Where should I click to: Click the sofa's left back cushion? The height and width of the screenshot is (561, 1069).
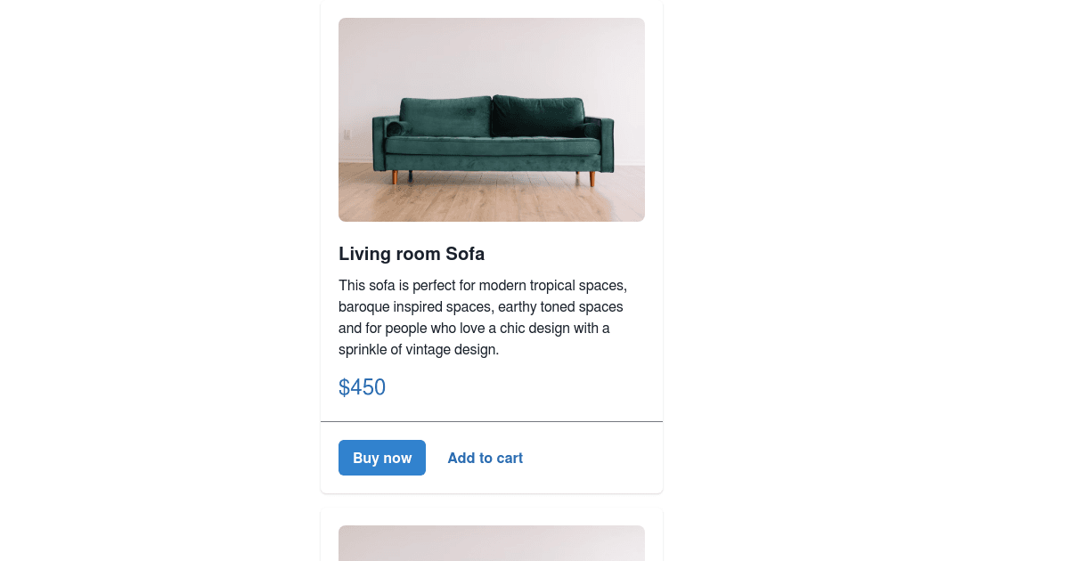[445, 116]
